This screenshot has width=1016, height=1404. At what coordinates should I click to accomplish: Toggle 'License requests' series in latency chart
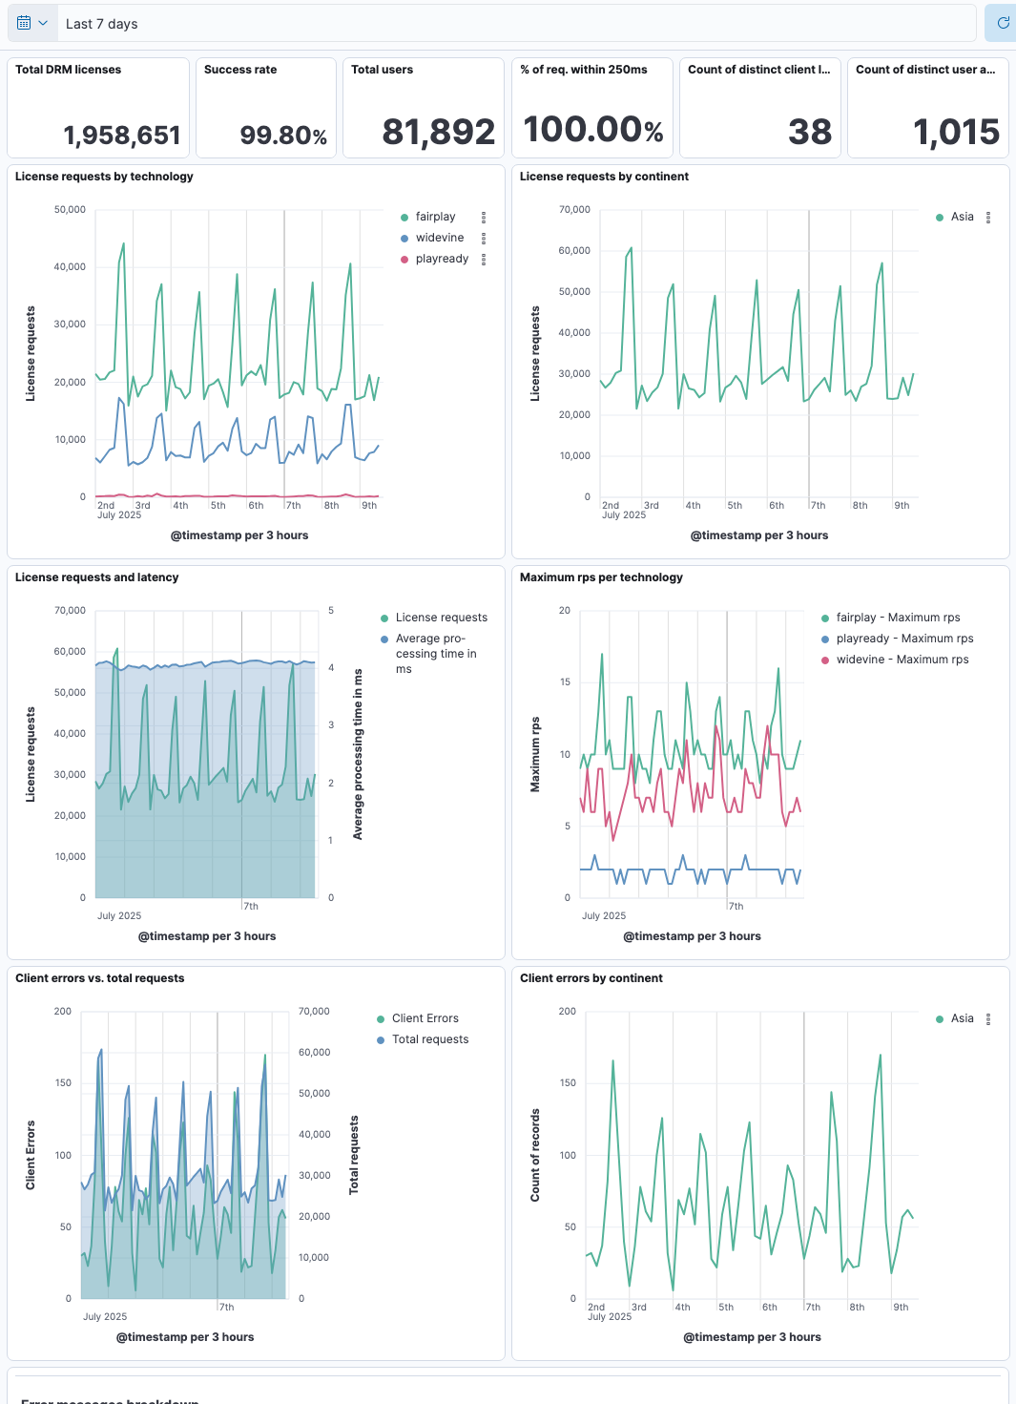[441, 618]
